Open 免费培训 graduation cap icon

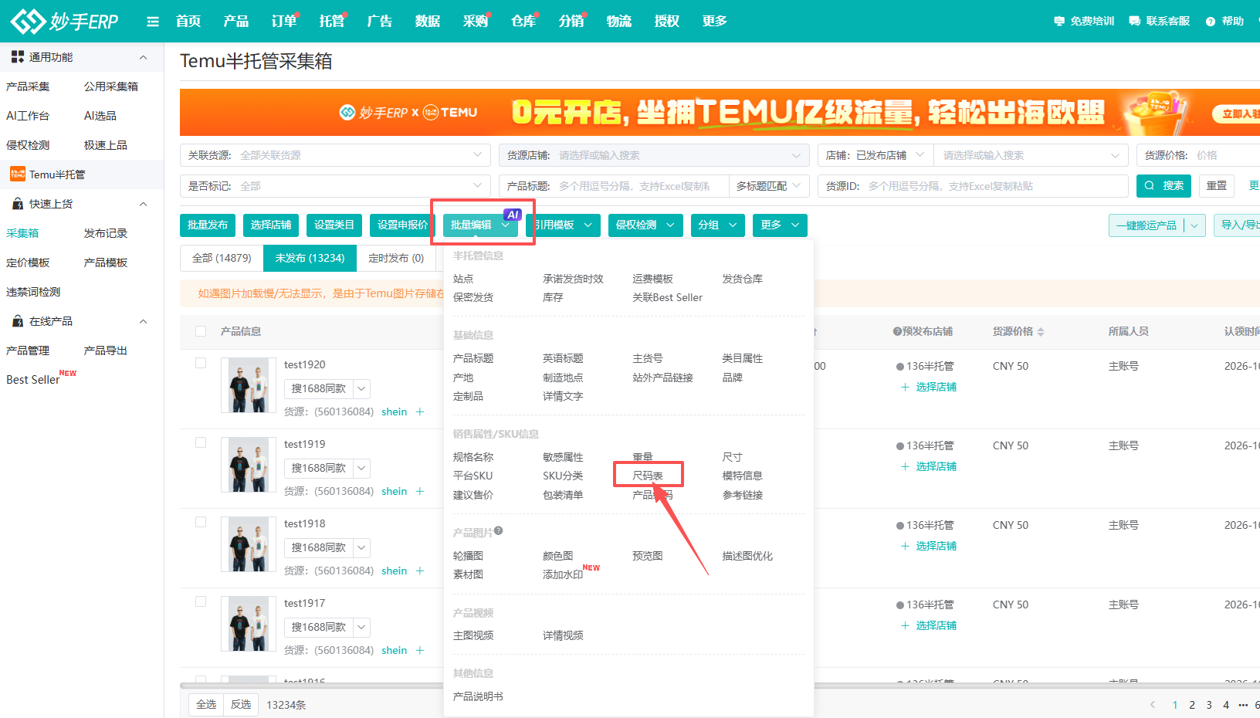(1059, 22)
